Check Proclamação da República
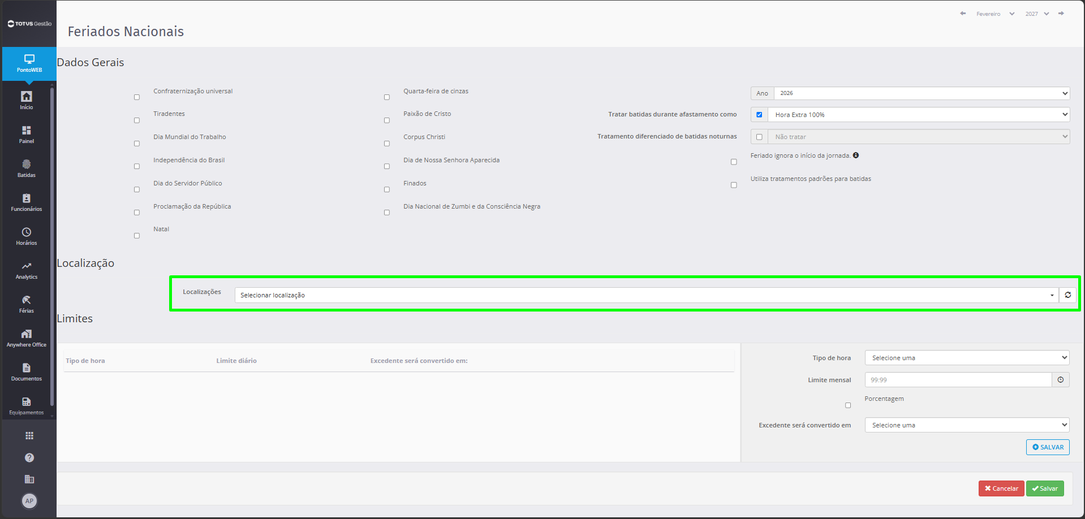This screenshot has width=1085, height=519. [137, 213]
